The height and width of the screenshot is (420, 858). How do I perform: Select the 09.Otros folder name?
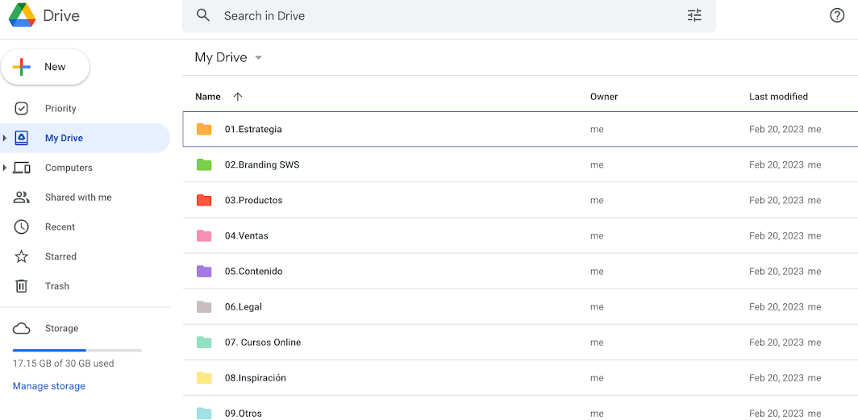click(x=243, y=414)
